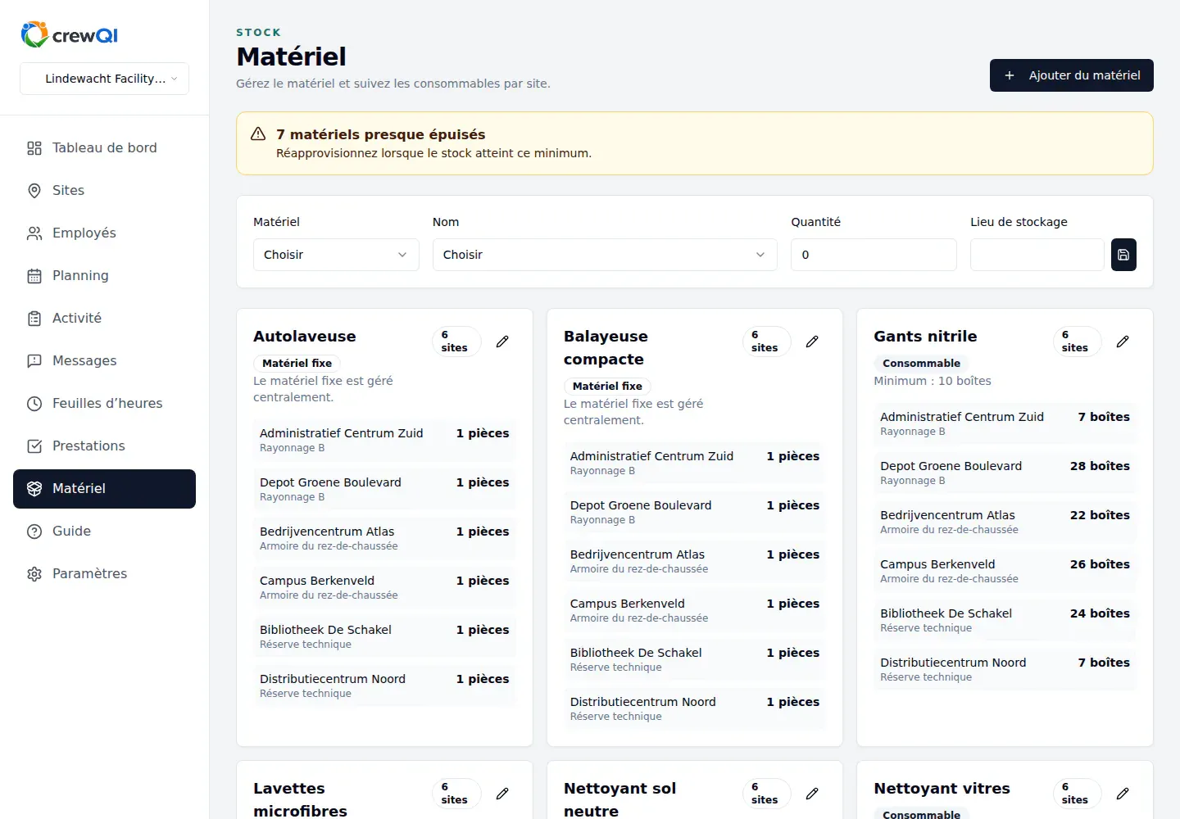Screen dimensions: 1180x819
Task: Navigate to Planning
Action: (104, 276)
